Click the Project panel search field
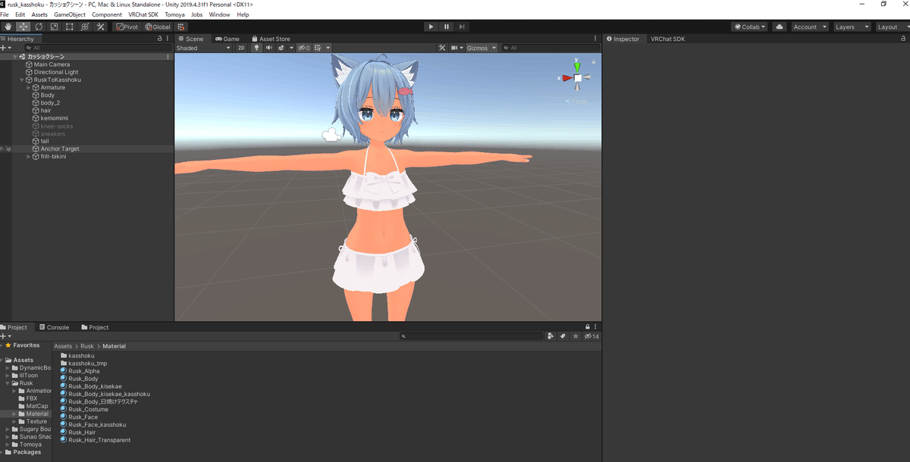 click(x=473, y=336)
